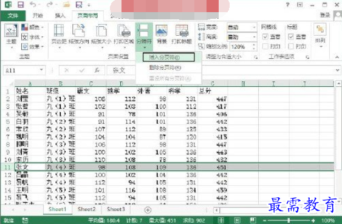342x224 pixels.
Task: Select cell with name 张文
Action: click(x=30, y=167)
